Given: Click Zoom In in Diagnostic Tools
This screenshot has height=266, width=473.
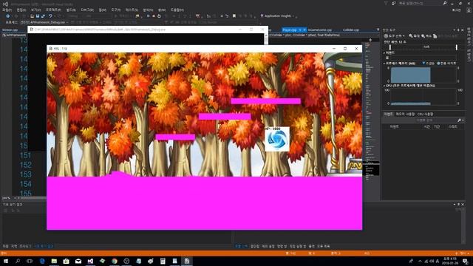Looking at the screenshot, I should tap(414, 36).
